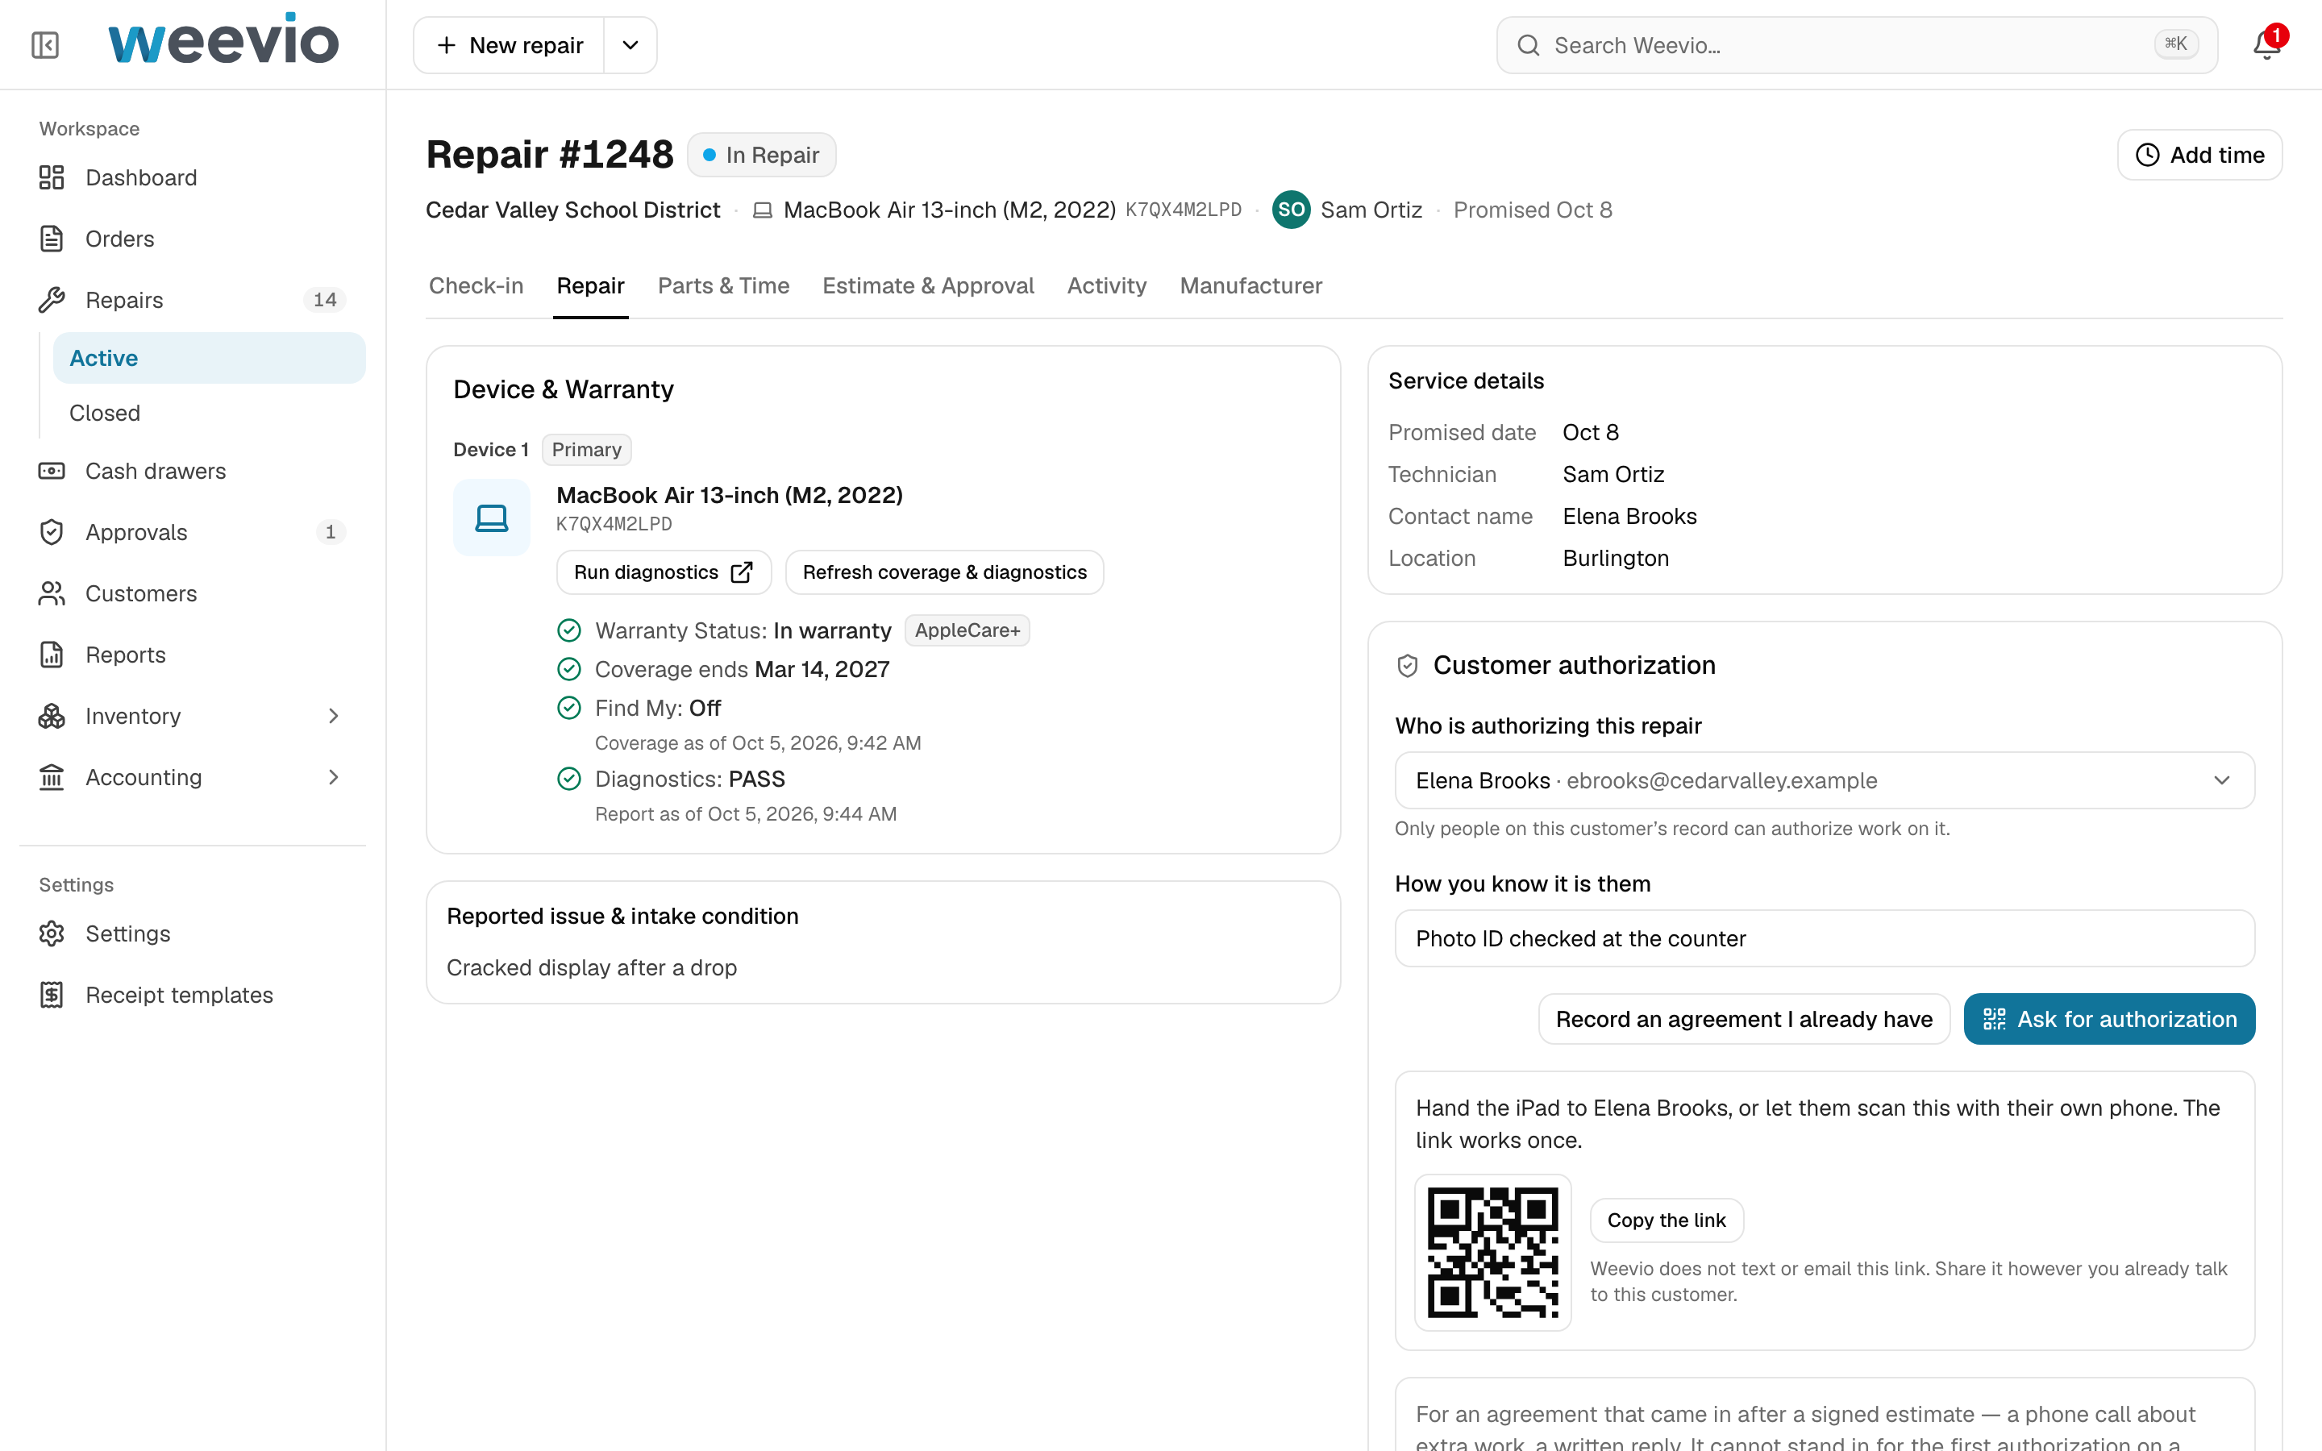Click Copy the link button
This screenshot has width=2322, height=1451.
coord(1666,1220)
